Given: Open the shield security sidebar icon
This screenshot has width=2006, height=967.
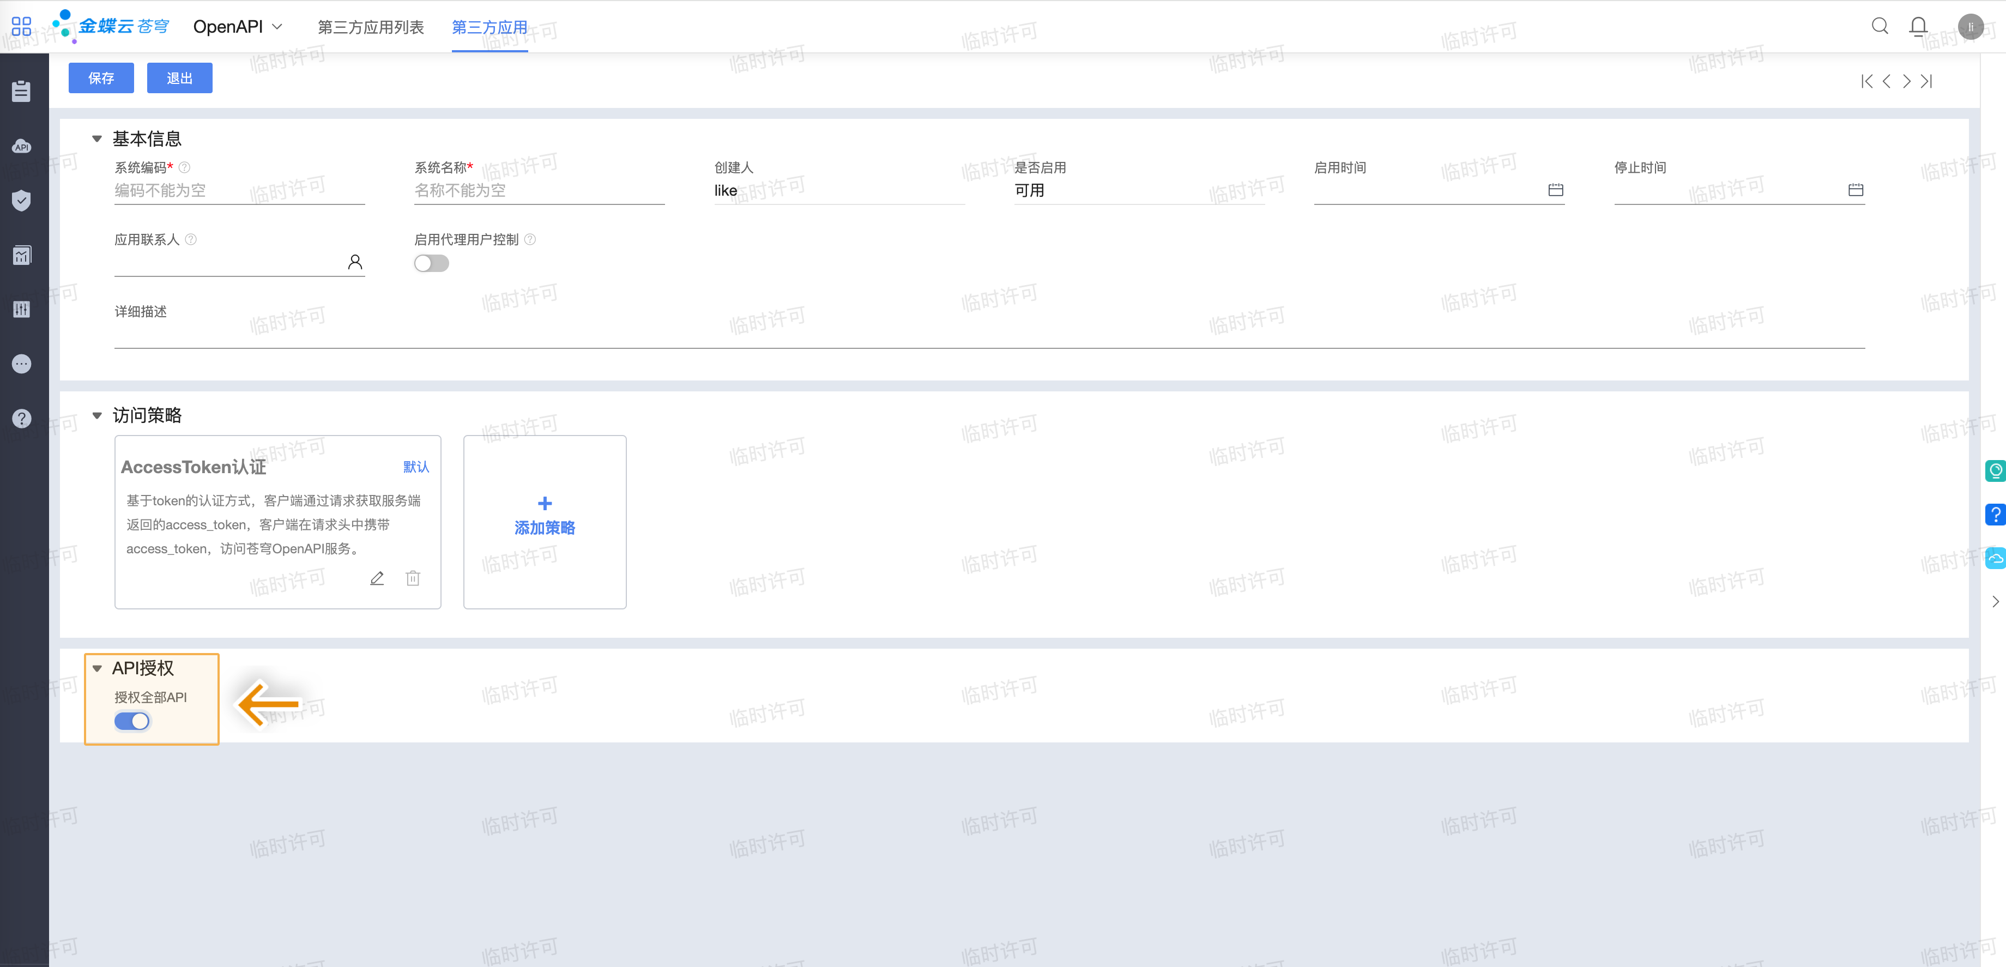Looking at the screenshot, I should click(x=22, y=200).
